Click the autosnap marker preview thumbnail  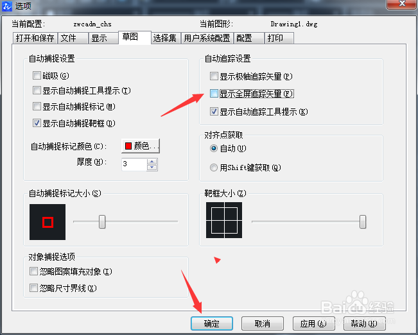coord(48,222)
